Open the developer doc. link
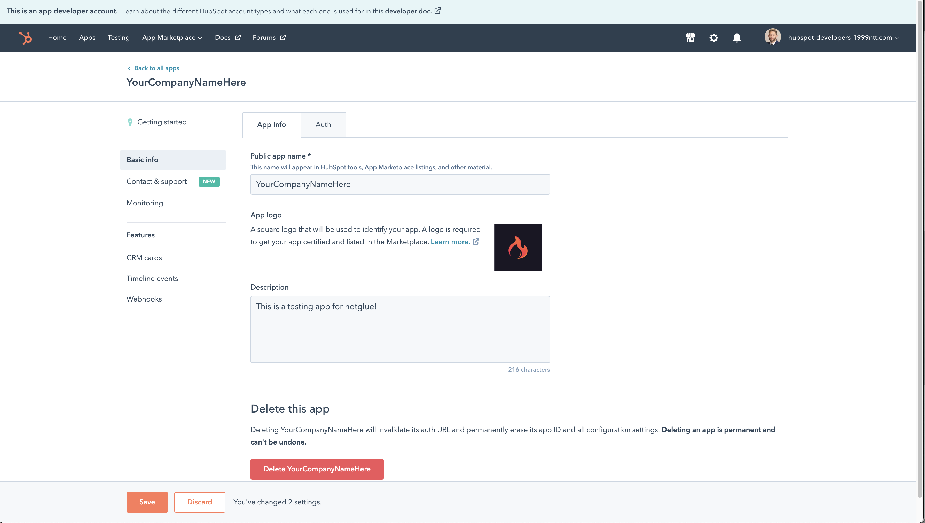Viewport: 925px width, 523px height. 408,11
